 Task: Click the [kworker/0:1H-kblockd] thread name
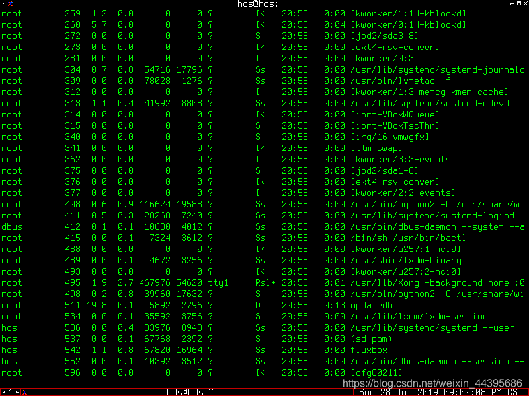408,24
